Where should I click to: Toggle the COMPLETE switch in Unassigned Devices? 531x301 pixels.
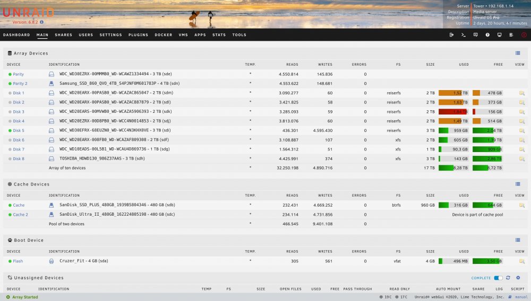tap(498, 278)
